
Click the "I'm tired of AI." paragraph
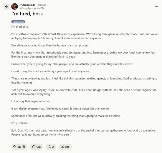[x=20, y=27]
